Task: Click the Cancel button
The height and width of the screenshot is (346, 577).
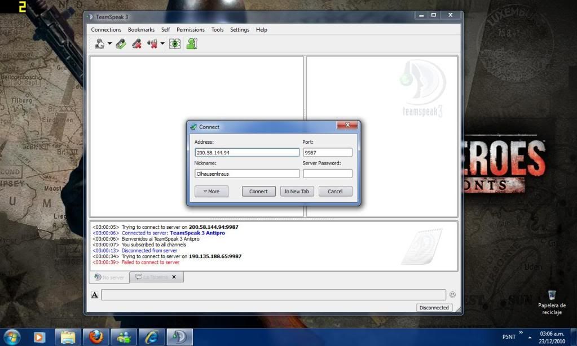Action: tap(335, 191)
